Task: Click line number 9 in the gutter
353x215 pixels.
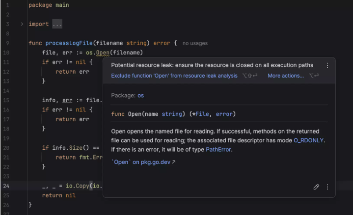Action: (x=7, y=43)
